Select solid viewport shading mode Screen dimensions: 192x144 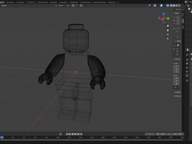174,6
